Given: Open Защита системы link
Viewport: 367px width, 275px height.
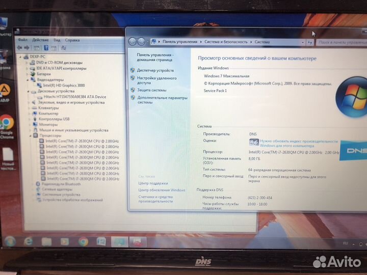Looking at the screenshot, I should point(152,90).
